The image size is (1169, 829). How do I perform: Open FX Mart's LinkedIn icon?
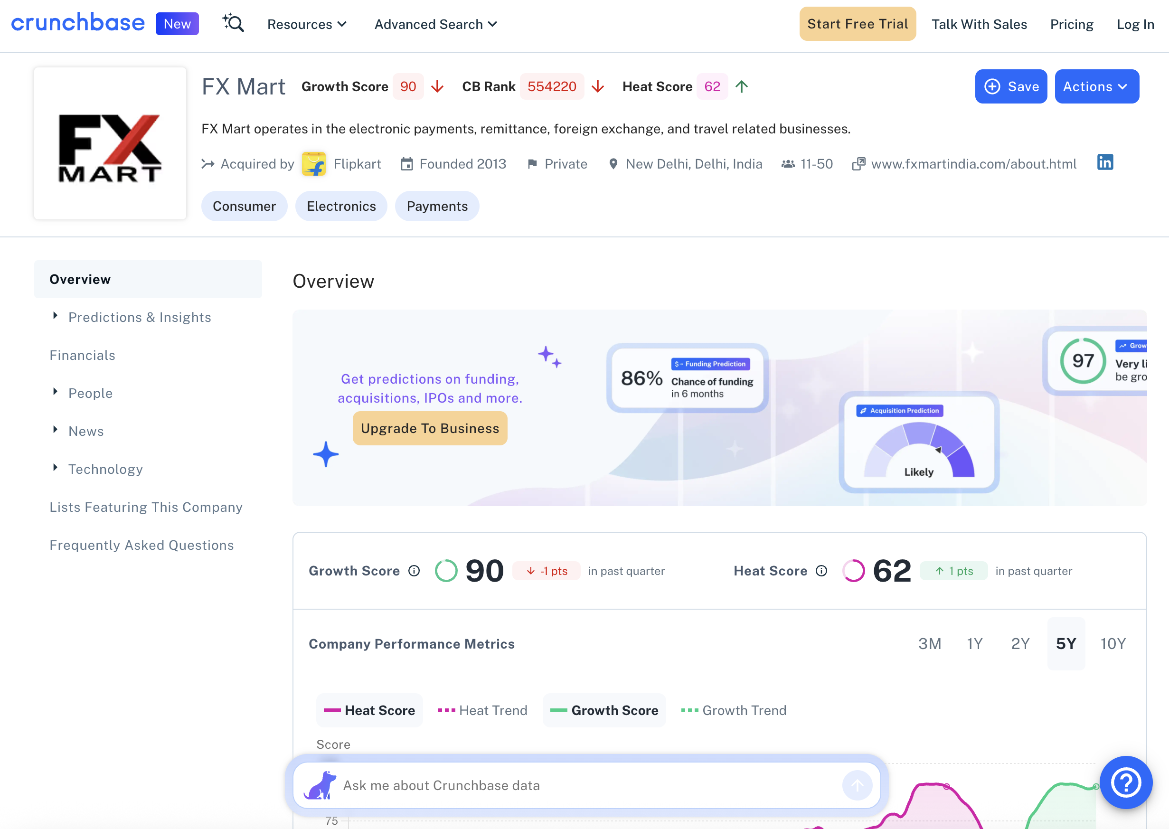pos(1105,162)
